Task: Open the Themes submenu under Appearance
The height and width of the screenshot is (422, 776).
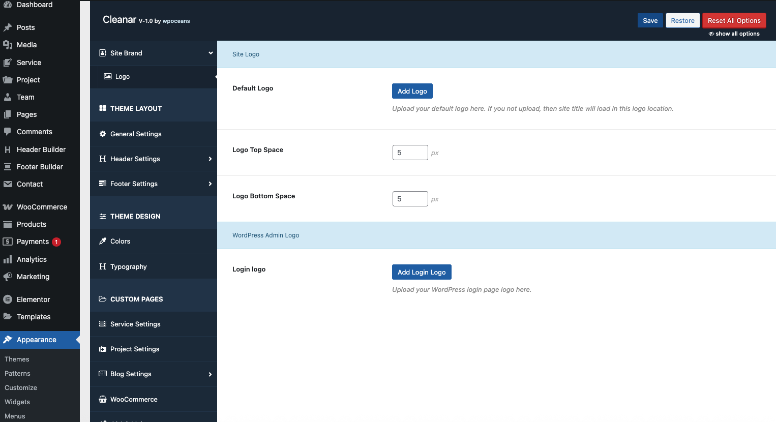Action: (17, 359)
